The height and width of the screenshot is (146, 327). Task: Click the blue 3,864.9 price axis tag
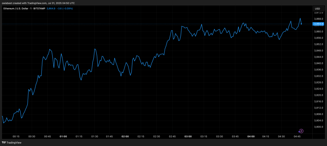click(x=318, y=24)
